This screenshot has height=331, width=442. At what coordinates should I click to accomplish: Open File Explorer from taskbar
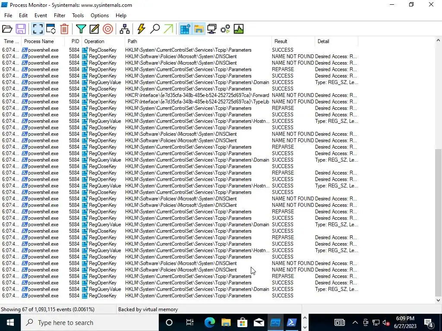pos(226,322)
